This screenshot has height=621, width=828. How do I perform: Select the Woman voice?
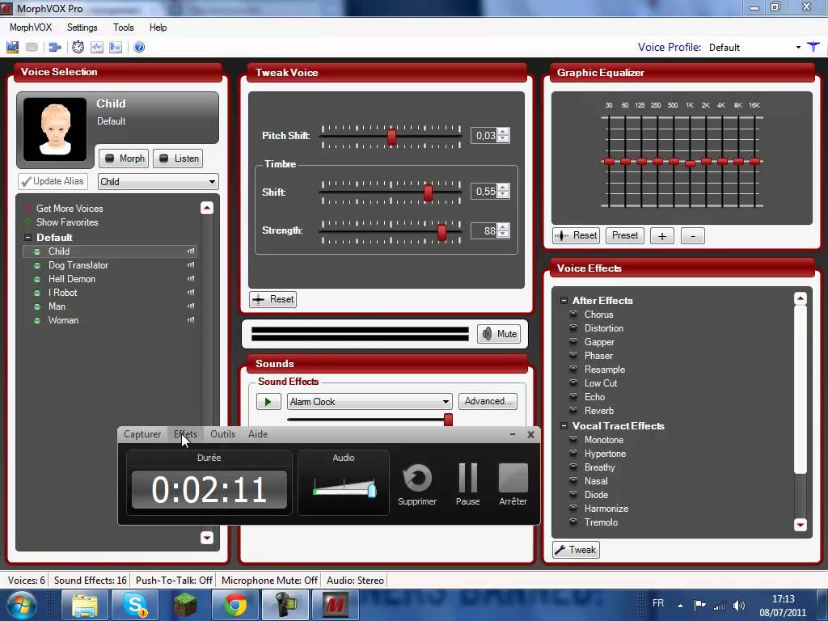tap(63, 320)
